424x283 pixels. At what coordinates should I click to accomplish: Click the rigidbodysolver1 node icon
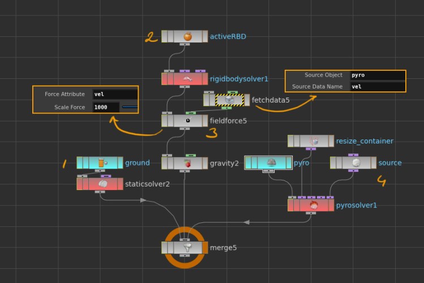(188, 79)
